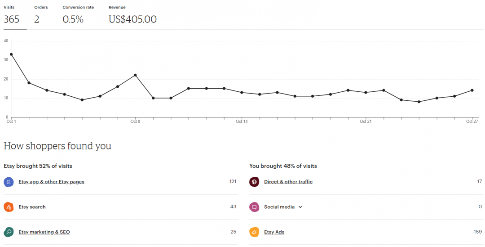Select the Visits metric tab

click(12, 15)
